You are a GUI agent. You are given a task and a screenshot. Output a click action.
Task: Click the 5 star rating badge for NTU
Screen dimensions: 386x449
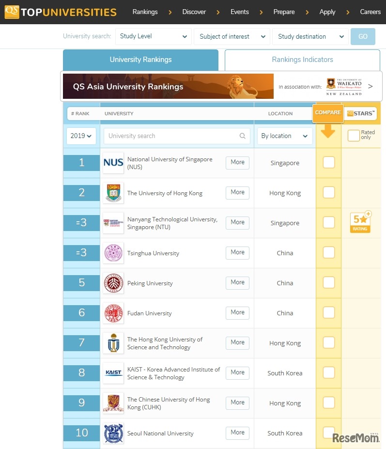point(360,222)
